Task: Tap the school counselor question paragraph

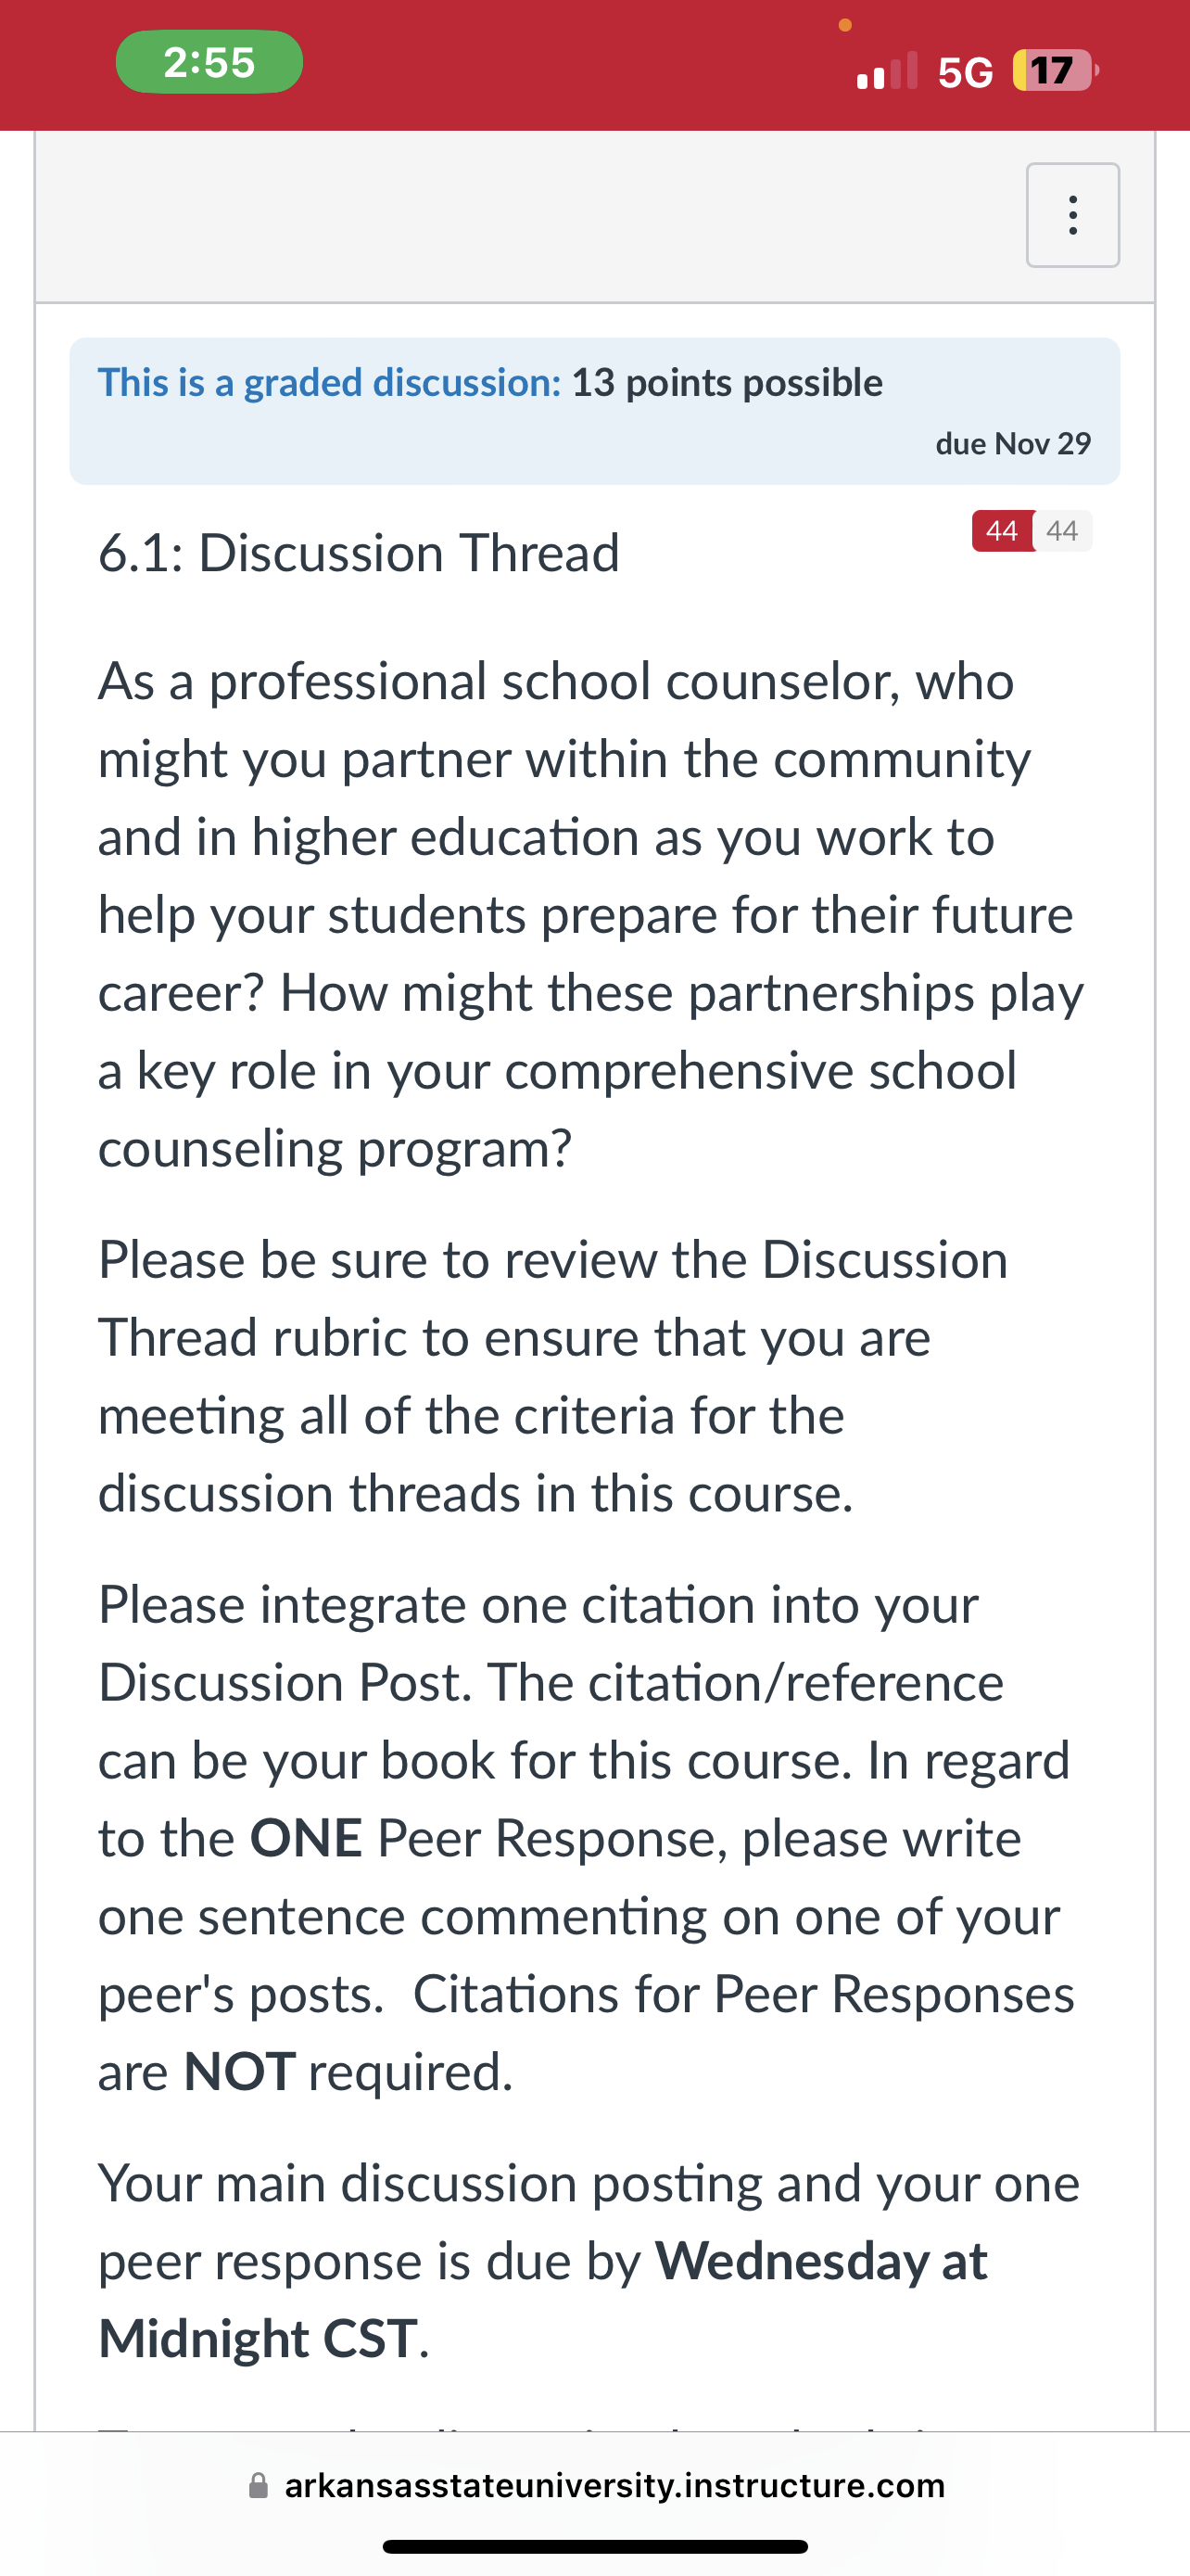Action: pos(590,914)
